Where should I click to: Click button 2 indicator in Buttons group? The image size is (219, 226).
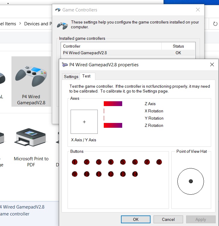pyautogui.click(x=87, y=162)
